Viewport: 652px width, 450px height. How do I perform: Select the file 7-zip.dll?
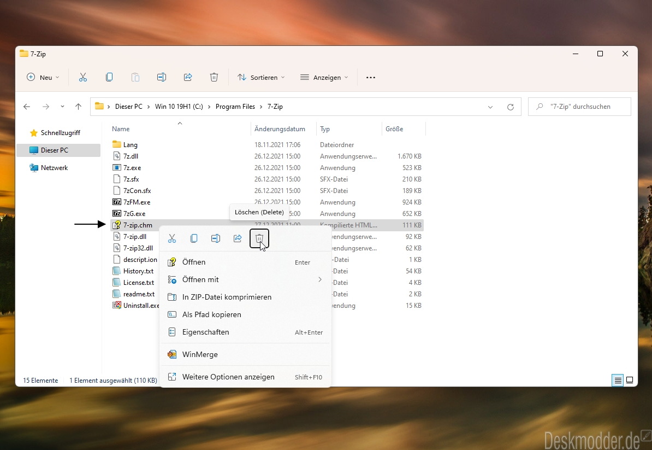[x=135, y=236]
